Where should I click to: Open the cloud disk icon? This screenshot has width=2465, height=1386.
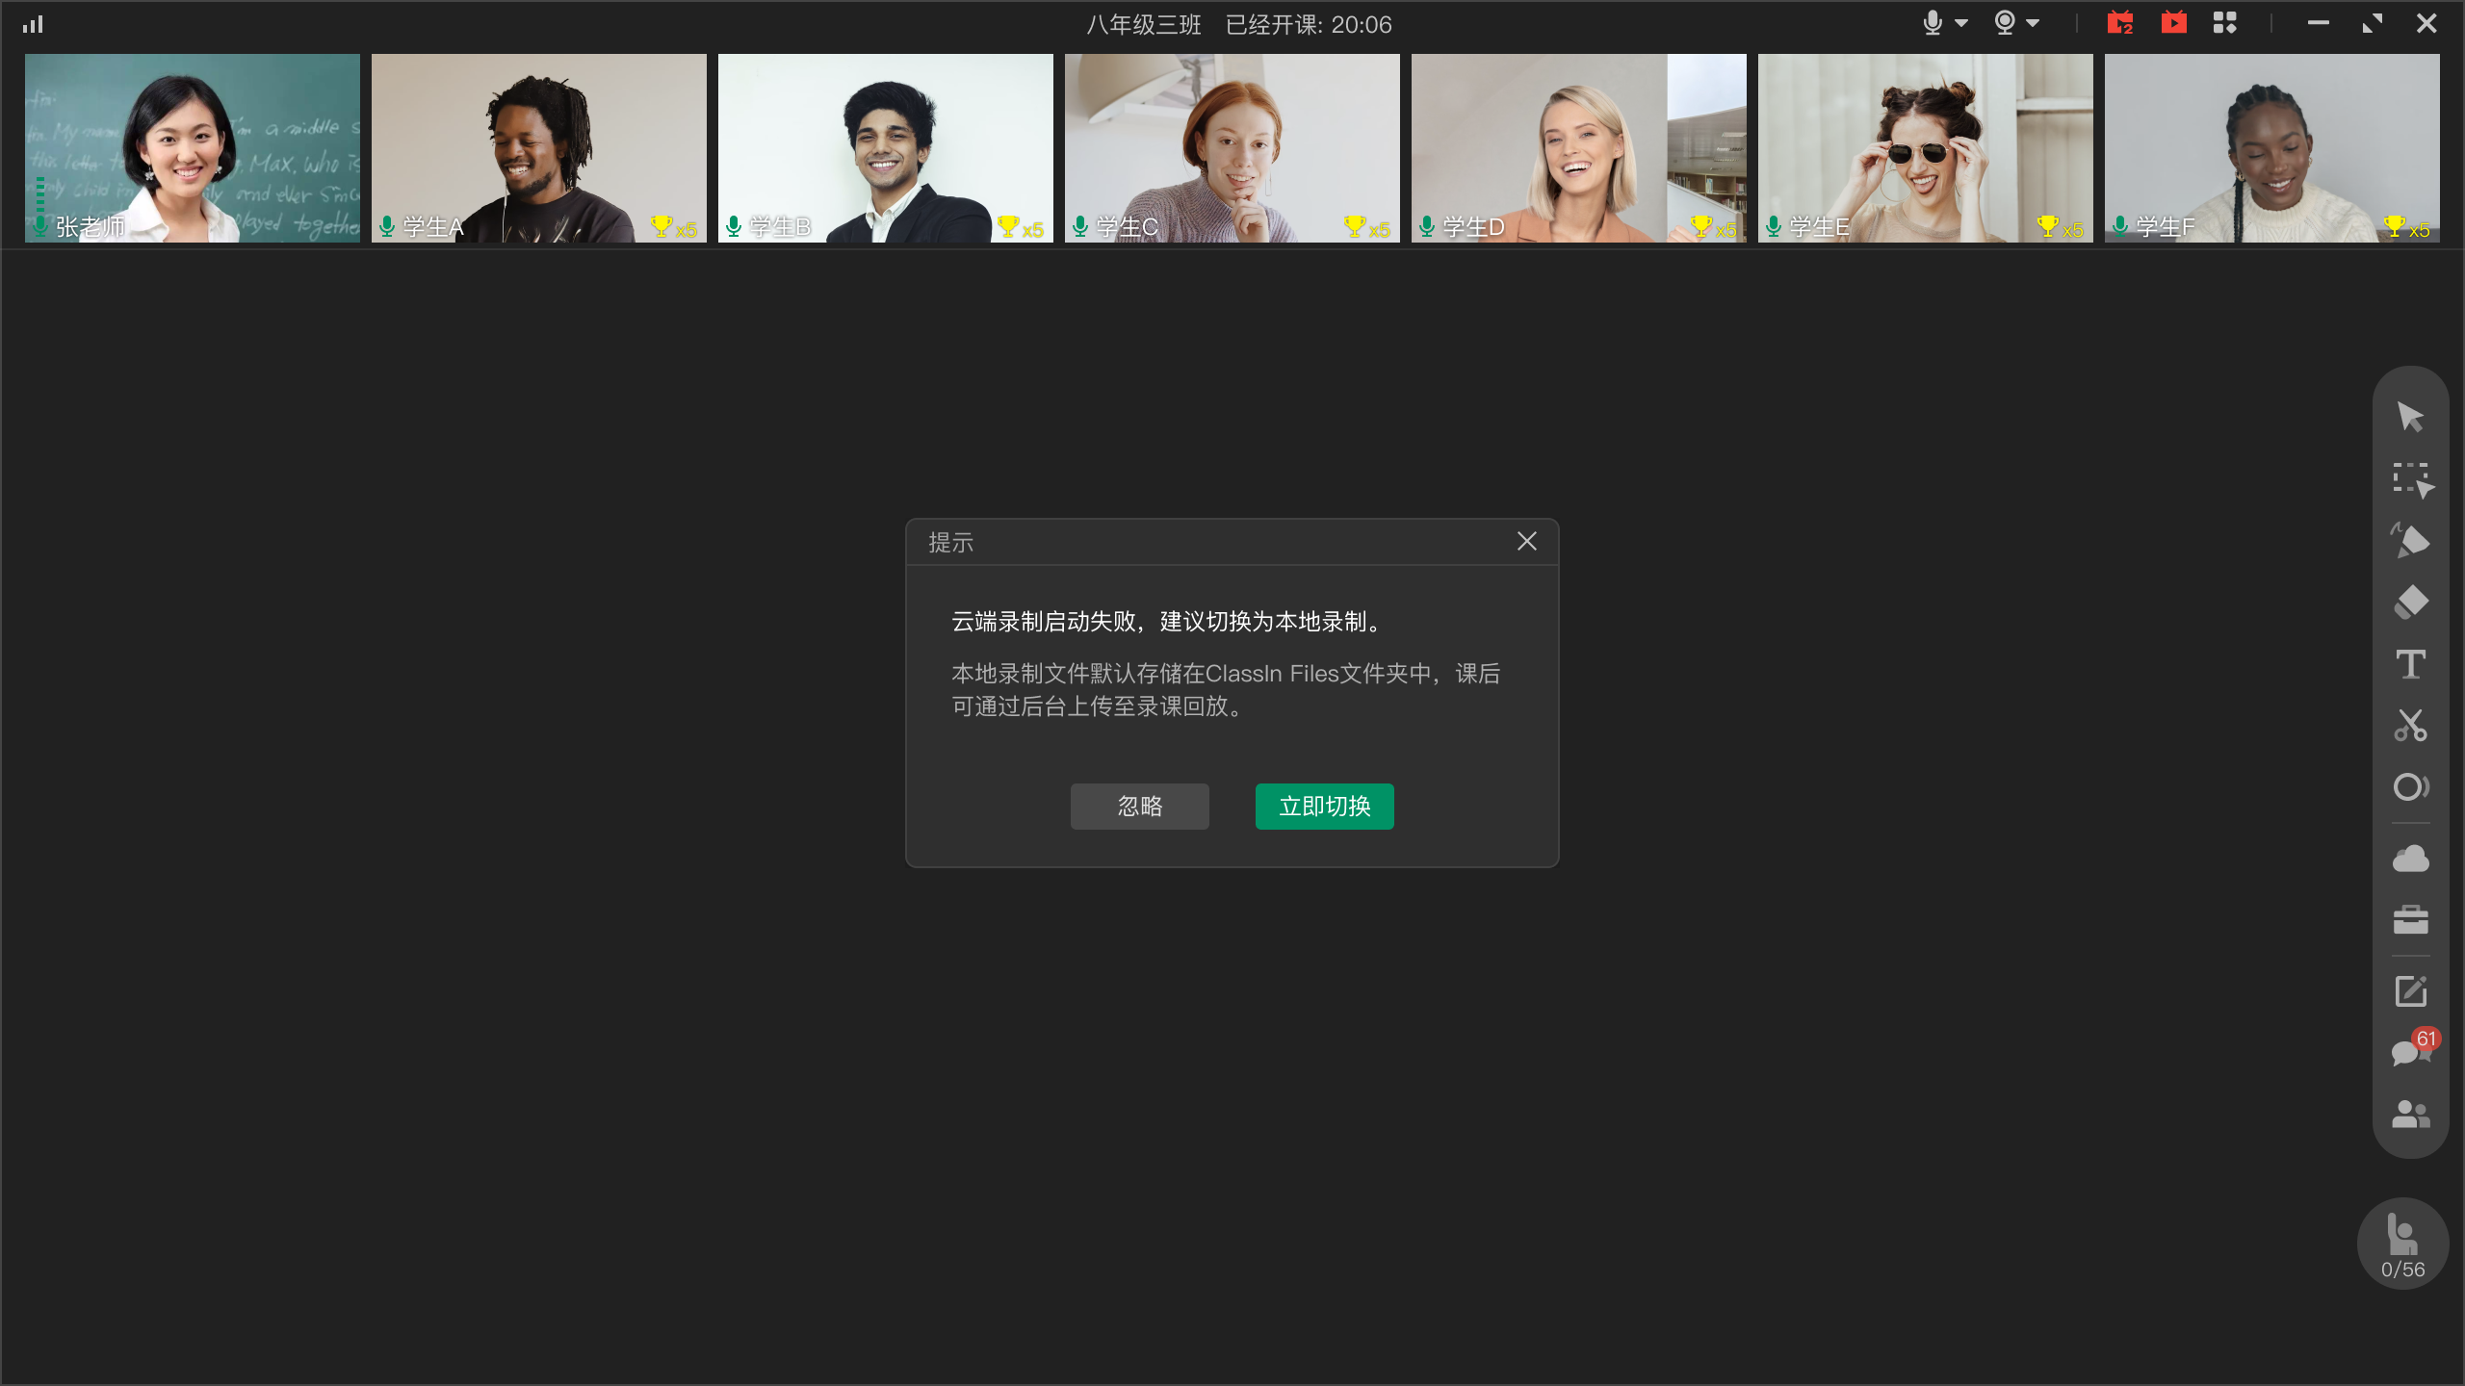coord(2410,859)
